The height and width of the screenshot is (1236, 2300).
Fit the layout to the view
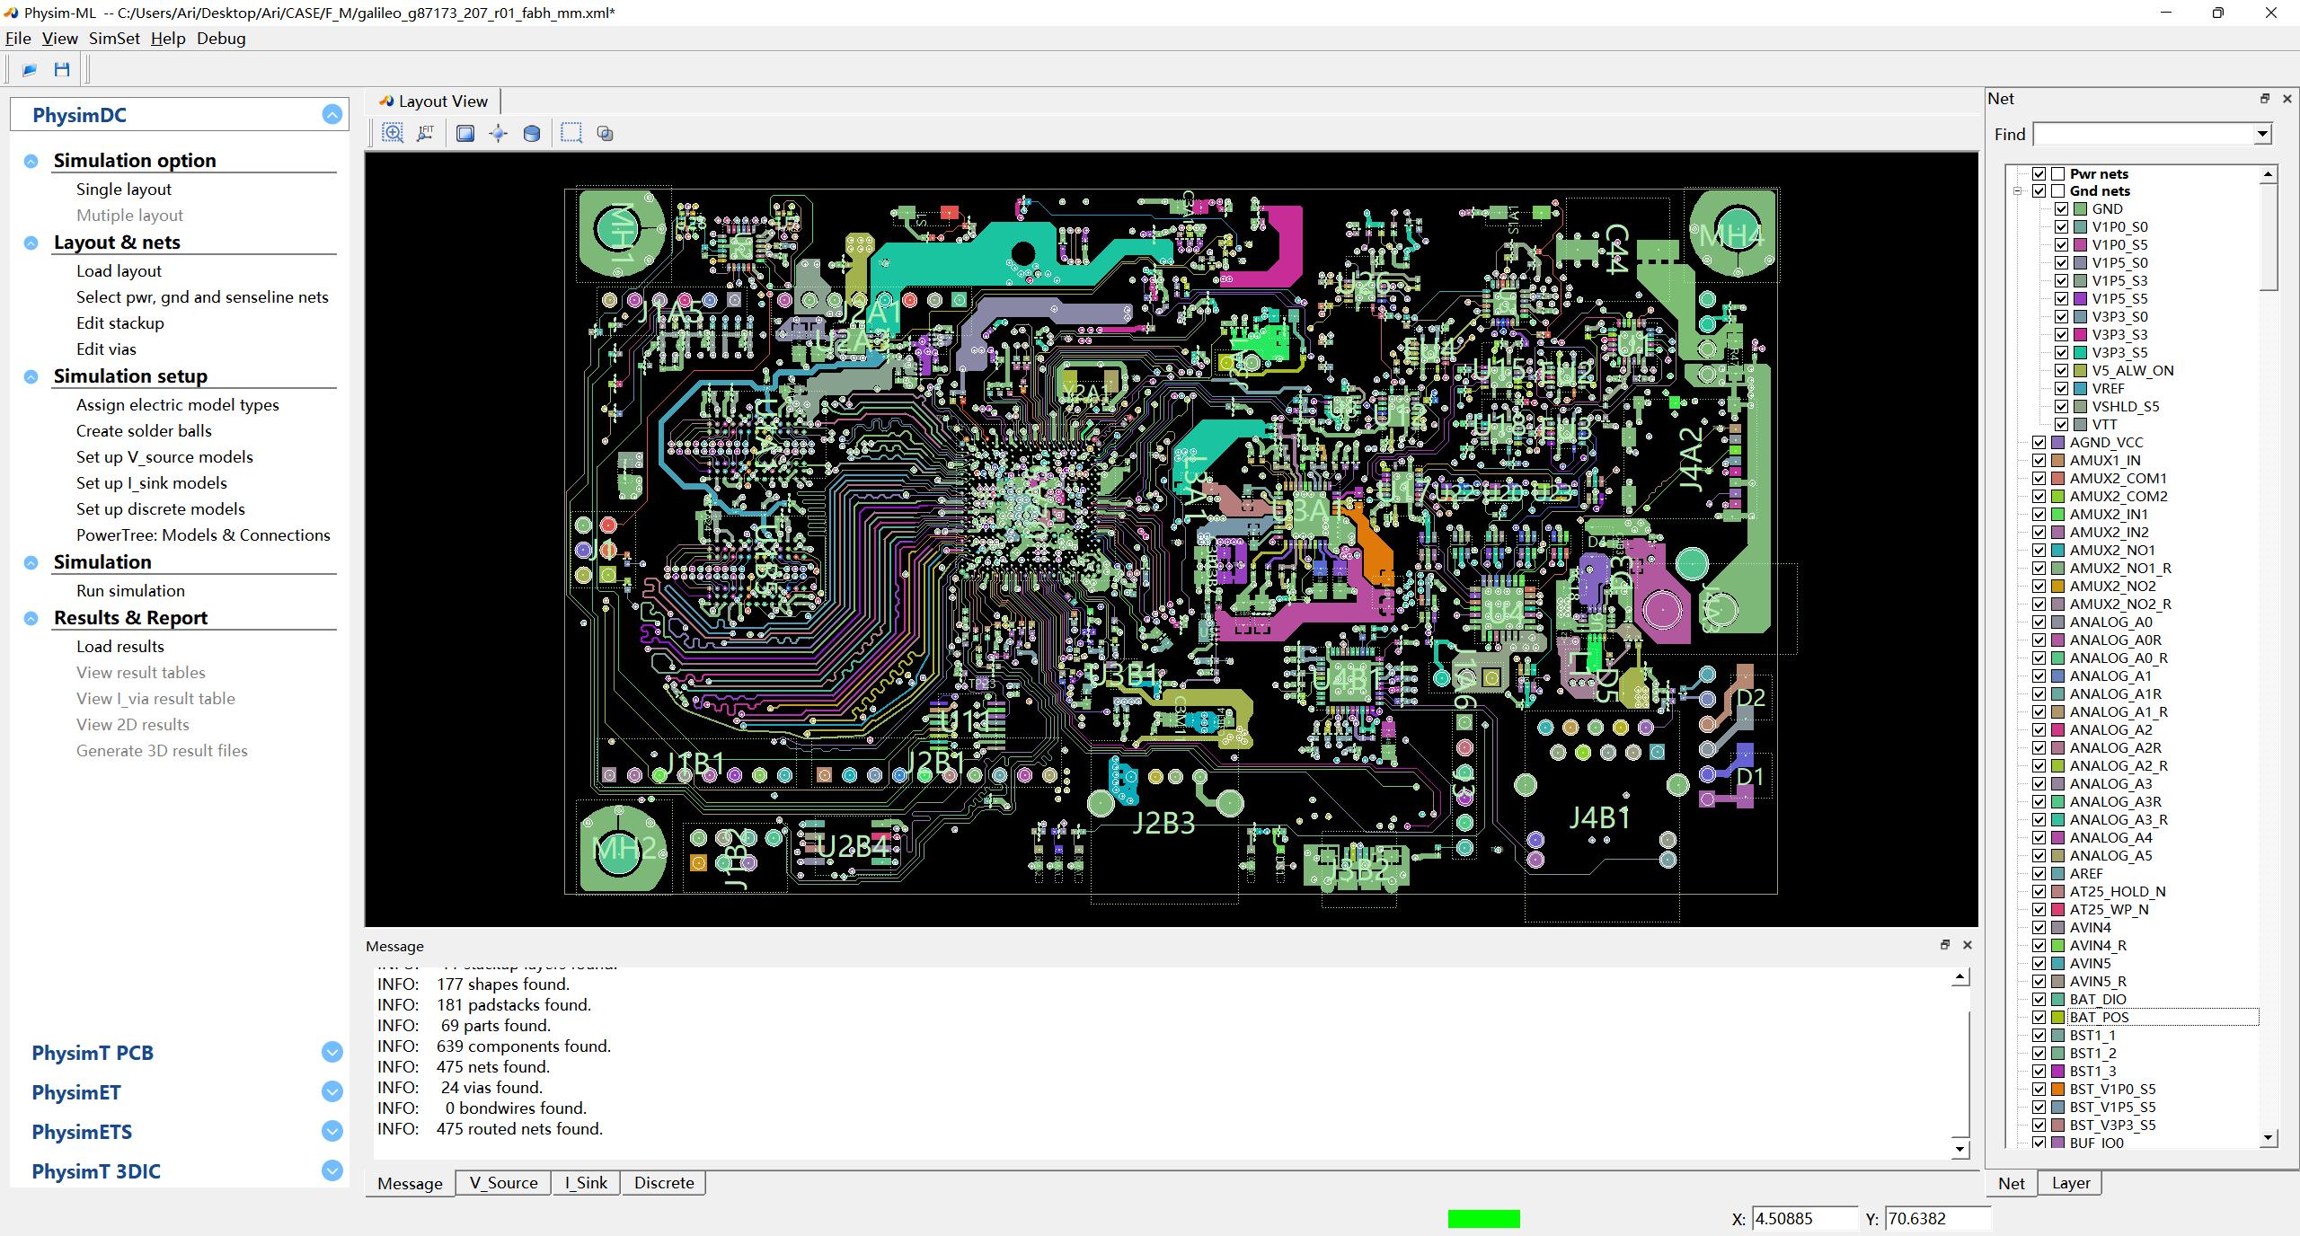426,133
